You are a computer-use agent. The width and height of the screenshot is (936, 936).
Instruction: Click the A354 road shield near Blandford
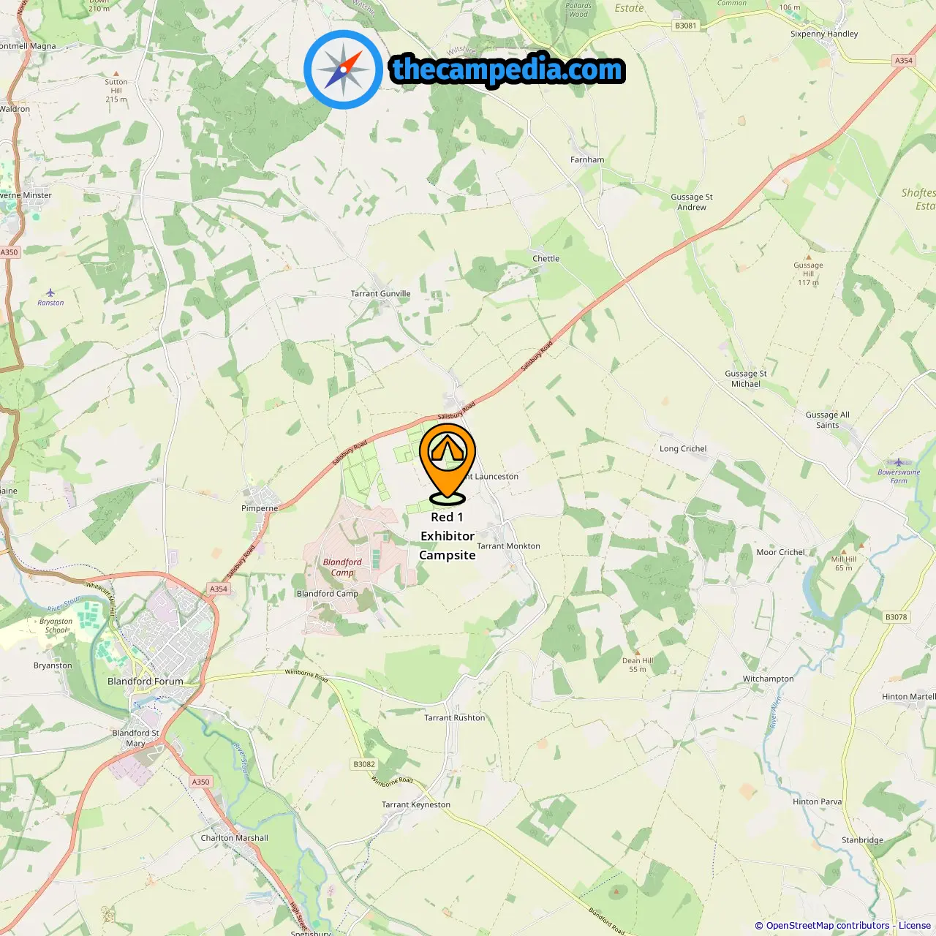(219, 589)
